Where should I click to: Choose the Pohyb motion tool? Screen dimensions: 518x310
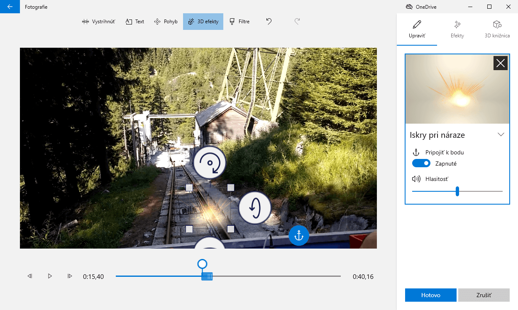(x=166, y=22)
